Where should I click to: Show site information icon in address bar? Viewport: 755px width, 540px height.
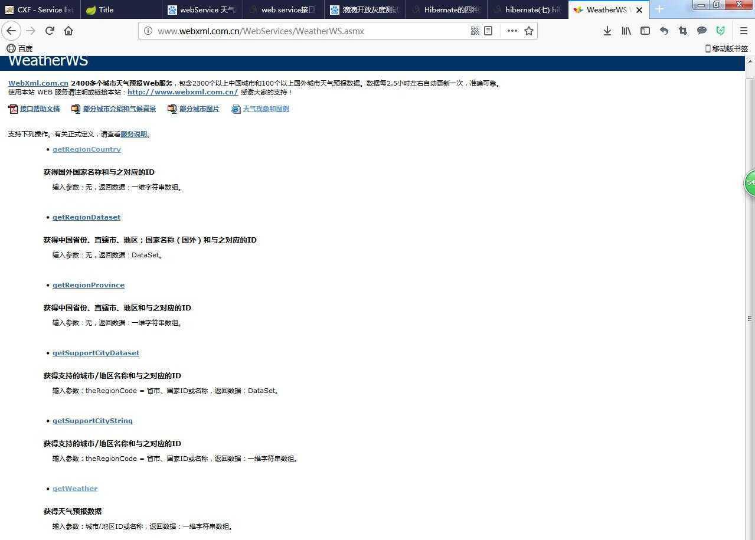pos(148,31)
